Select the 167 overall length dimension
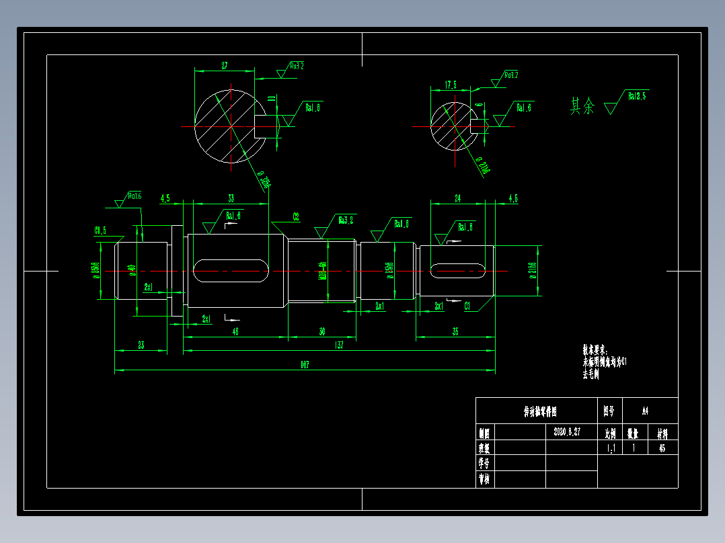Image resolution: width=725 pixels, height=543 pixels. 305,365
